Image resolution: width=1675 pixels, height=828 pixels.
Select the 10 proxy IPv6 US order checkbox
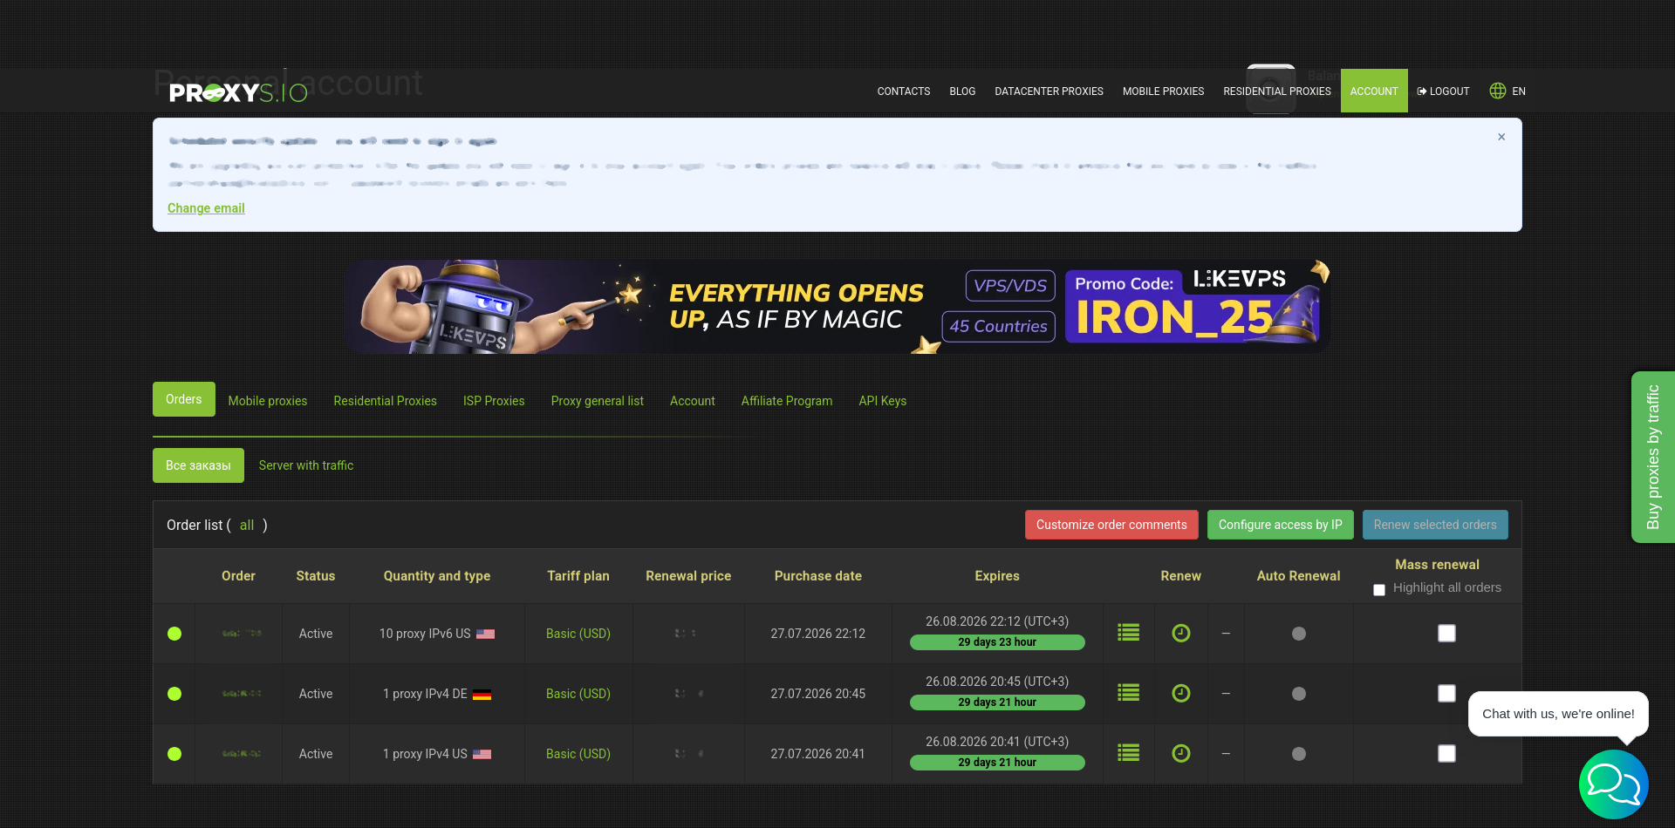[1446, 633]
